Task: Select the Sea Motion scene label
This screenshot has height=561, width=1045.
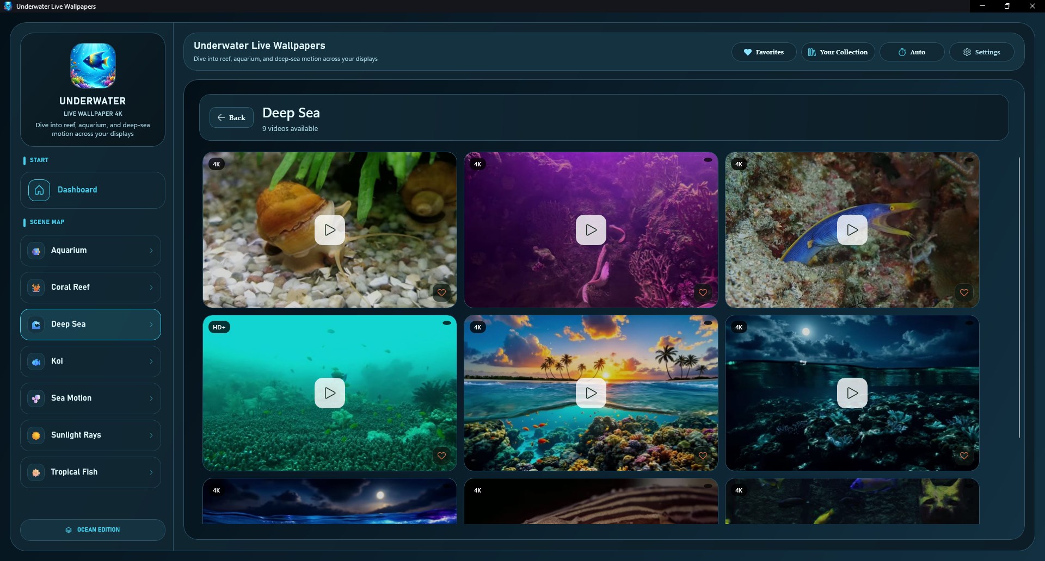Action: click(x=71, y=398)
